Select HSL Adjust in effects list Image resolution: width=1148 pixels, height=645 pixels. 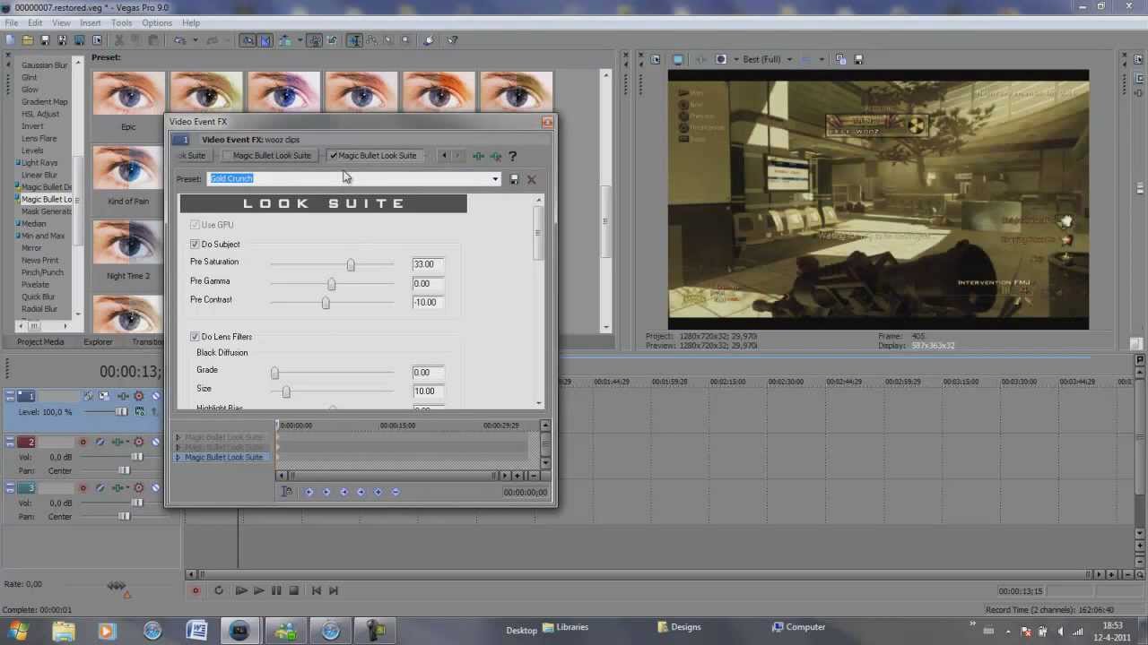[40, 114]
